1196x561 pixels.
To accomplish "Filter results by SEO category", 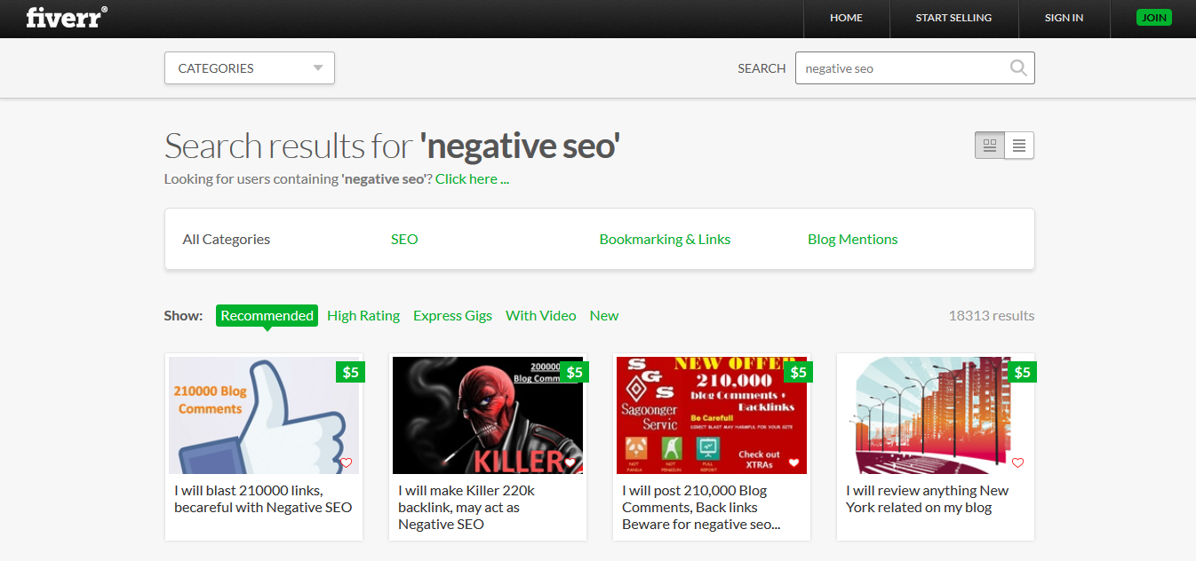I will point(404,239).
